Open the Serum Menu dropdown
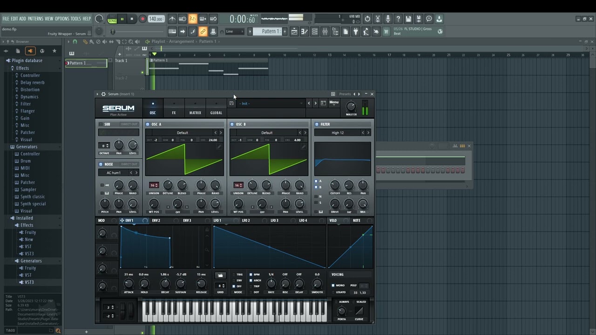Image resolution: width=596 pixels, height=335 pixels. pyautogui.click(x=334, y=103)
